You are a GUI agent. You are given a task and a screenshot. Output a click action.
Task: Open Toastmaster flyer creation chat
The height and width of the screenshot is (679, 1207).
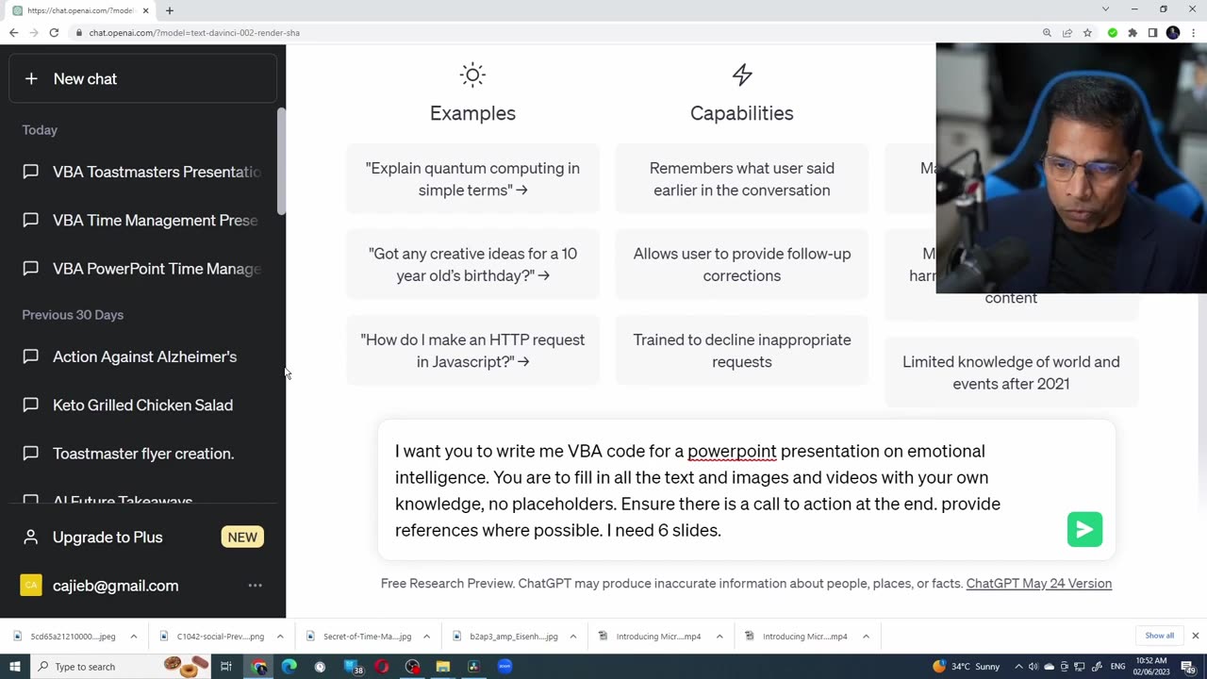pos(142,454)
